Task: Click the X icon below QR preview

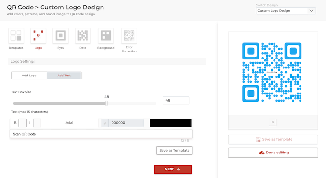Action: click(273, 122)
